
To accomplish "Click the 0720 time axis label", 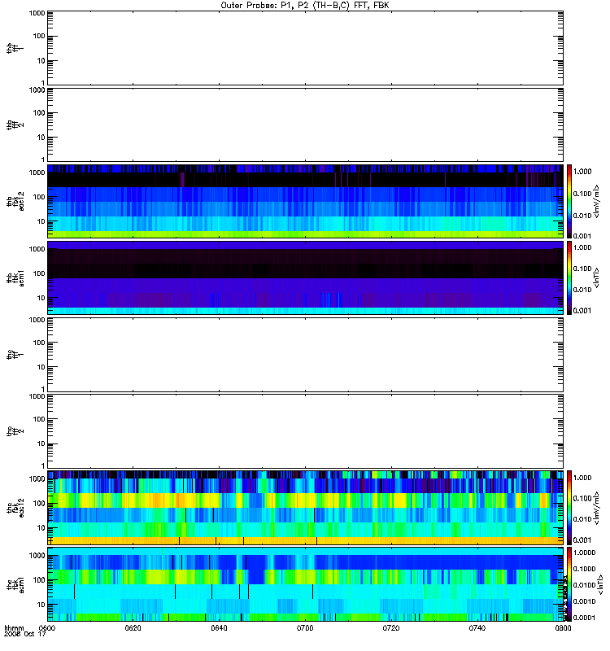I will 391,628.
